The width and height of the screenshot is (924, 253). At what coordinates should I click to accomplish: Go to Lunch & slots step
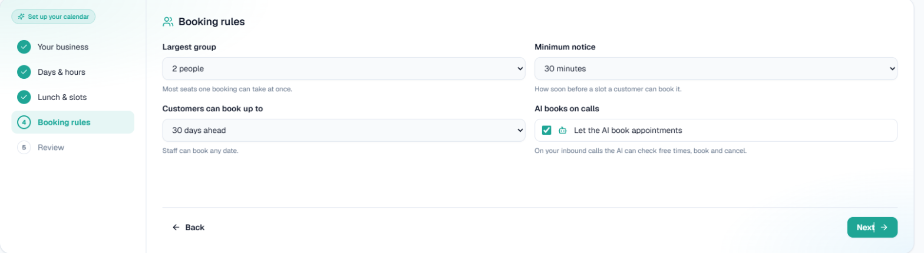[x=73, y=97]
